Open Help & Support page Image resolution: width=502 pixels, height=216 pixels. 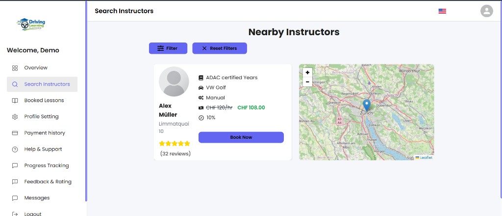click(x=42, y=150)
